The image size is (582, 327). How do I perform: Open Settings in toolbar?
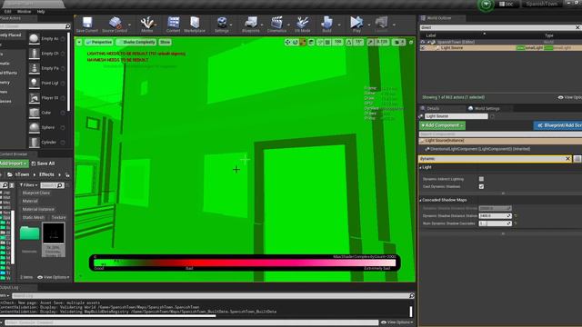coord(222,25)
